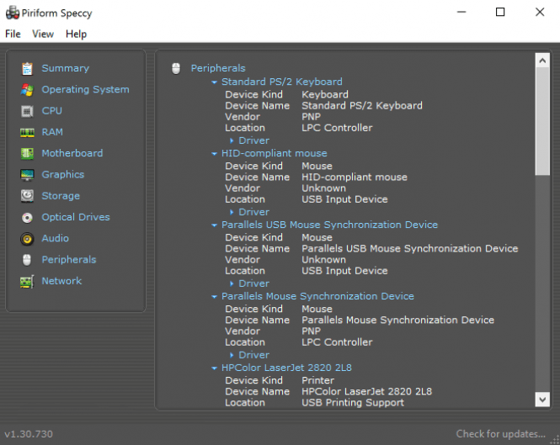Expand Driver under Standard PS/2 Keyboard
This screenshot has width=560, height=445.
click(x=232, y=140)
